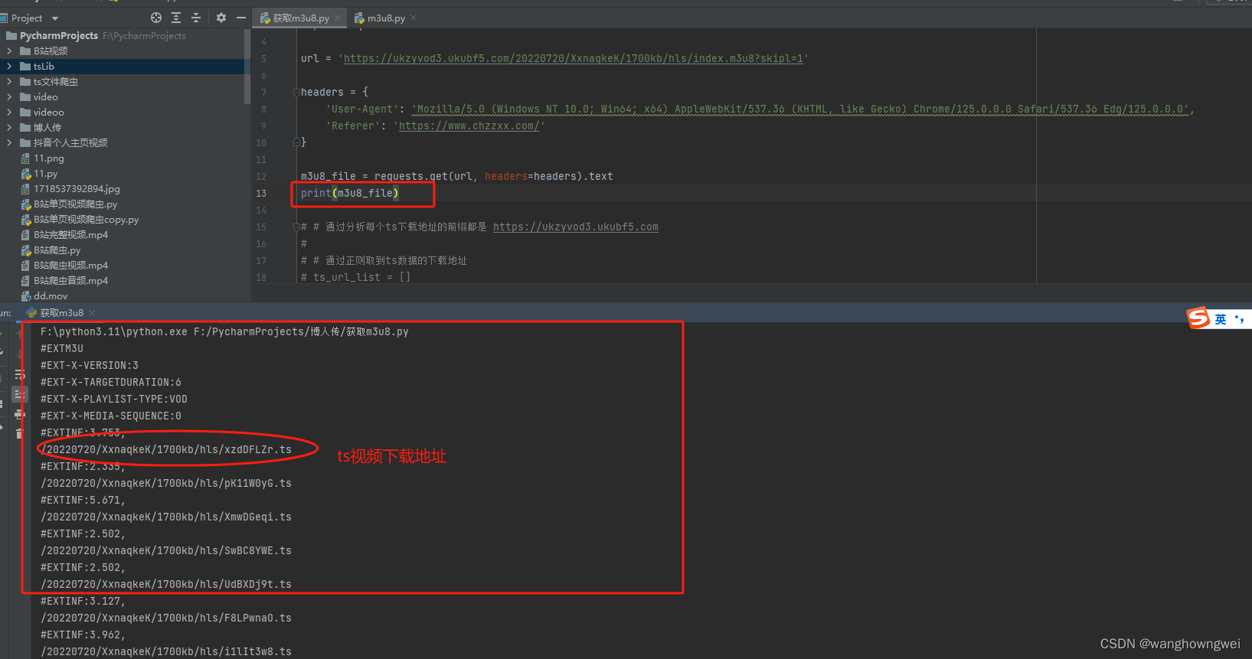The height and width of the screenshot is (659, 1252).
Task: Click the scroll up stack trace arrow
Action: click(x=20, y=334)
